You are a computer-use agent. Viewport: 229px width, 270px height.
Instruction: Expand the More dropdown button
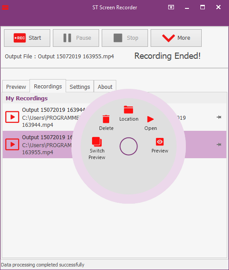[176, 38]
